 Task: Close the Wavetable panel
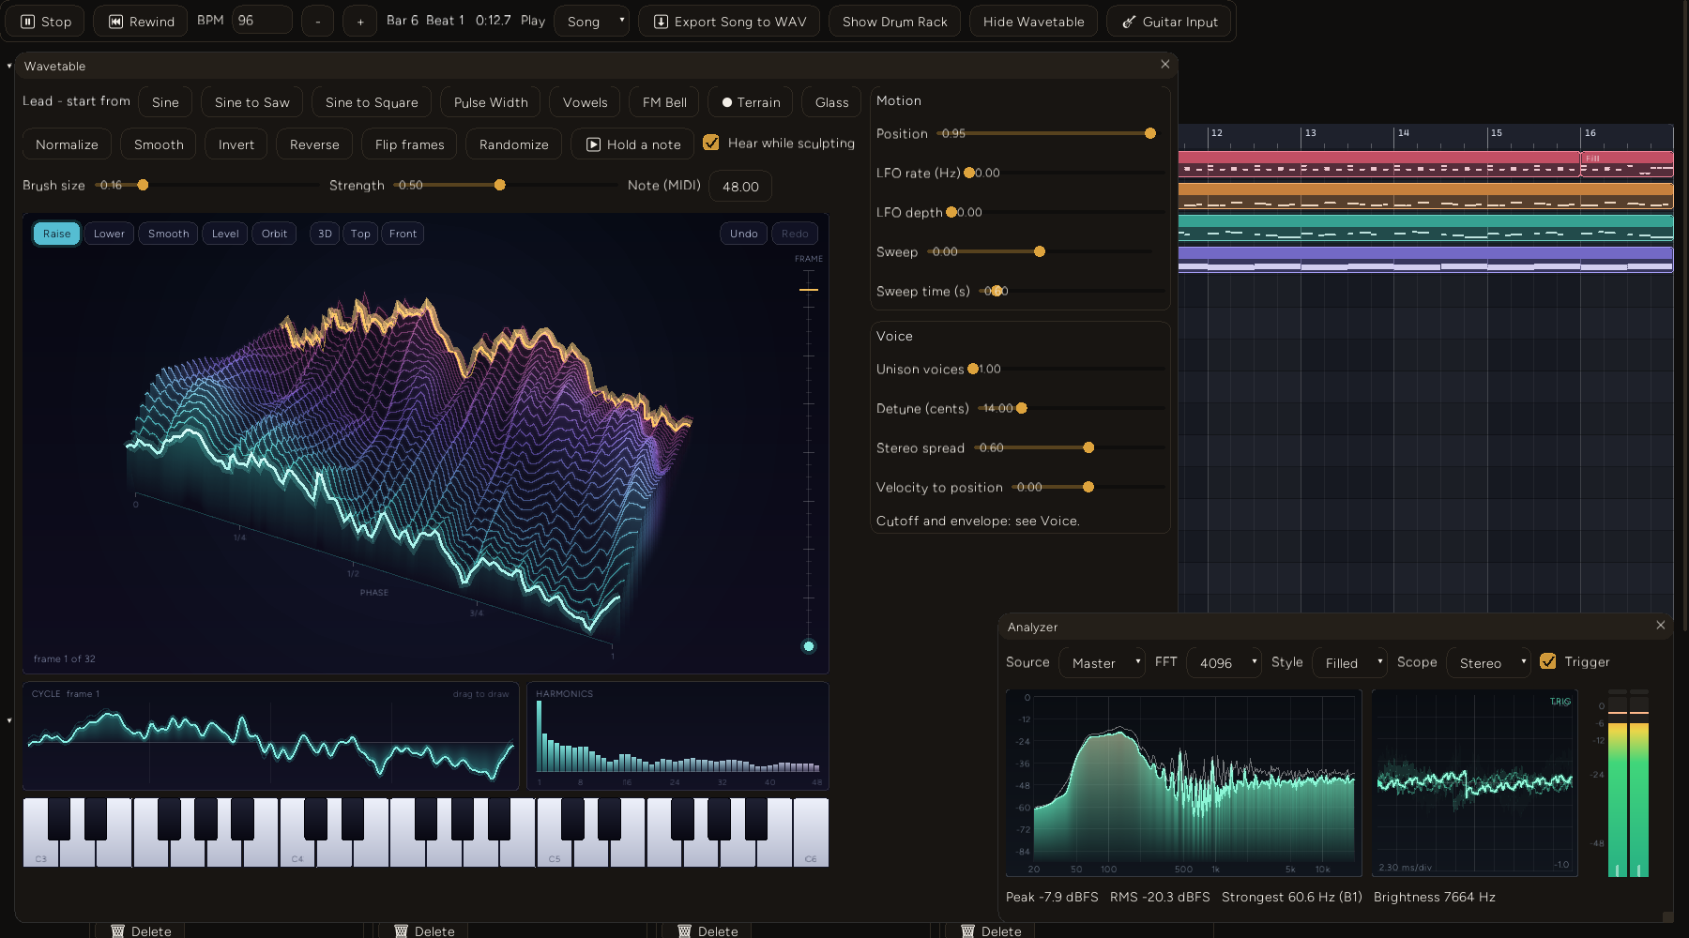tap(1164, 65)
